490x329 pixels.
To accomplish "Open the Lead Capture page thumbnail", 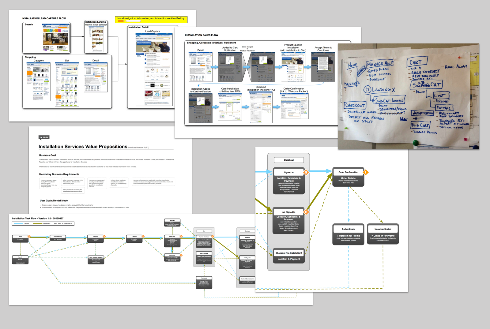I will [x=153, y=70].
